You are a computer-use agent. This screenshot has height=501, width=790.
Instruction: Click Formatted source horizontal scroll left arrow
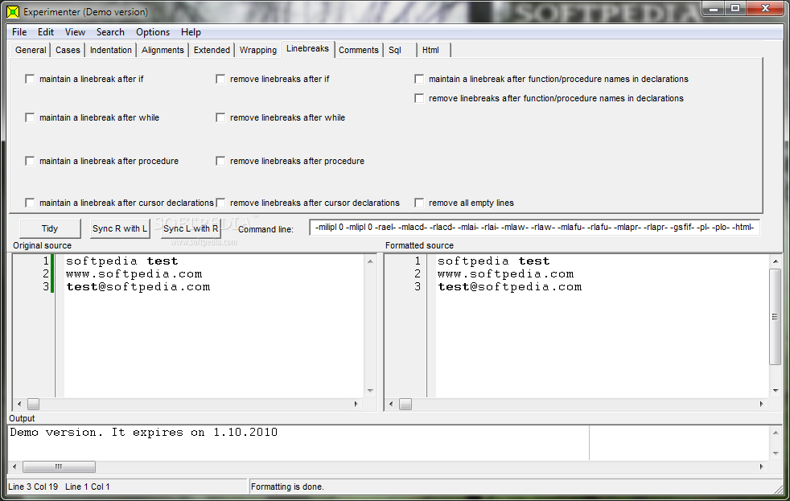(391, 404)
